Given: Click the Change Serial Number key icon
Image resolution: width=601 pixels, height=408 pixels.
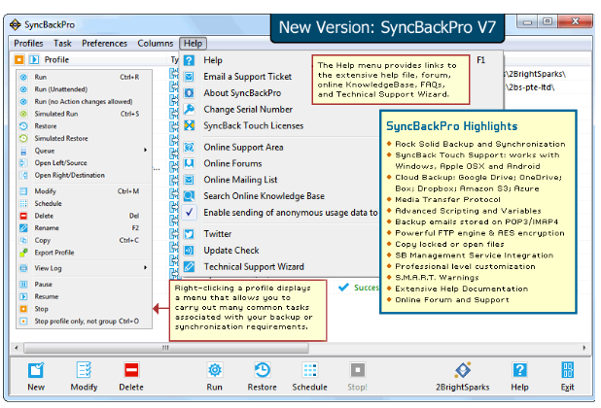Looking at the screenshot, I should [189, 110].
